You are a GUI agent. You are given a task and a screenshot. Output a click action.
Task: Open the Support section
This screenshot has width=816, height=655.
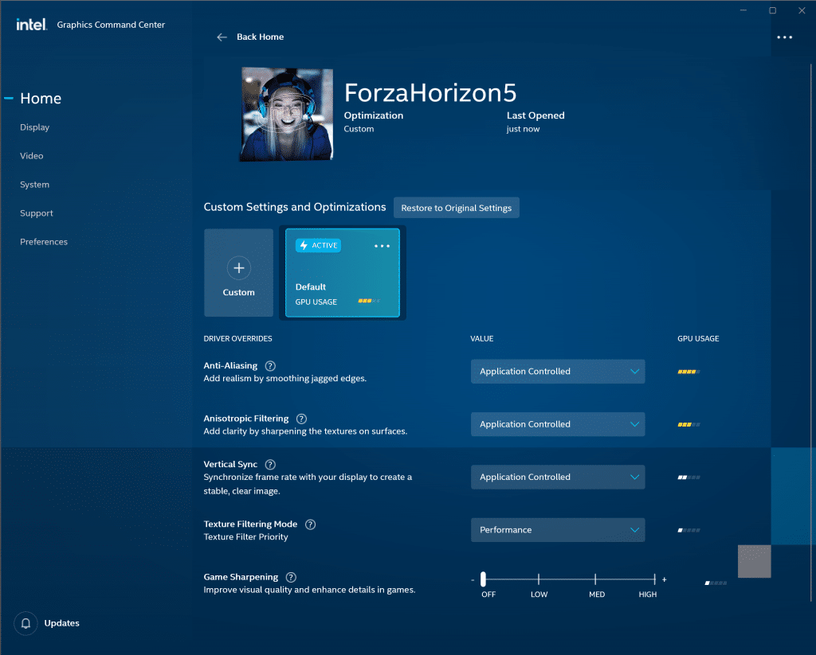(37, 213)
